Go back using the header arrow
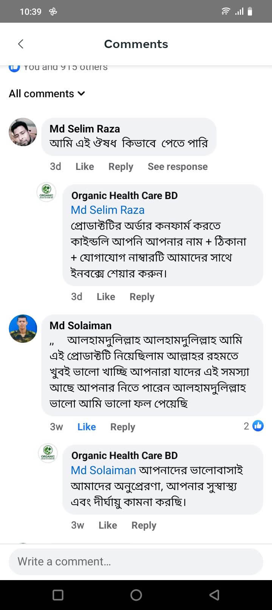 pos(21,44)
